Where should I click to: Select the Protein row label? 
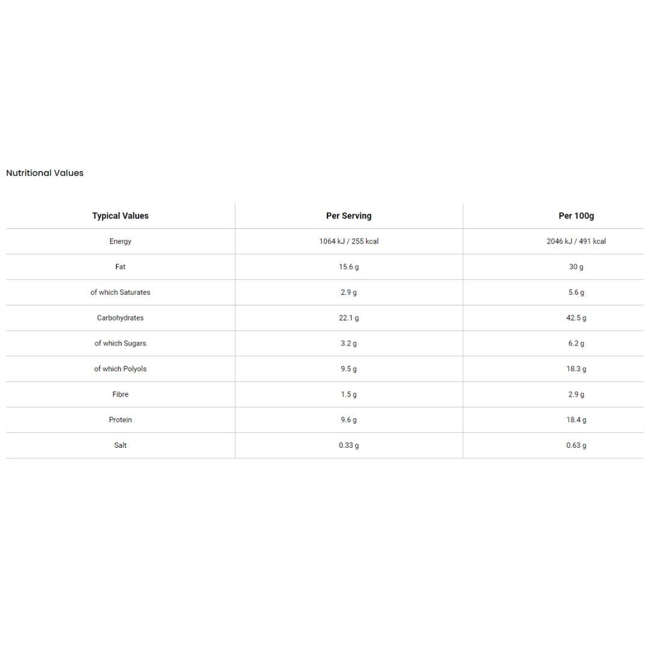coord(120,420)
